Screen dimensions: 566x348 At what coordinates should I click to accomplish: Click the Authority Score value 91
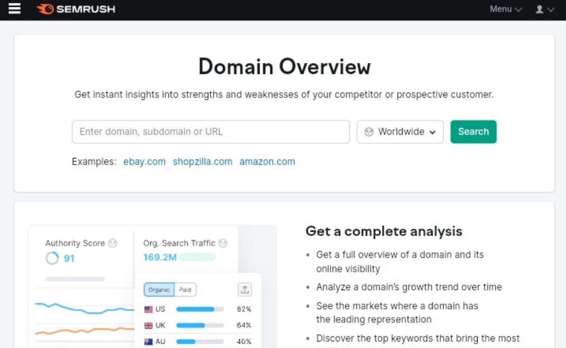[69, 258]
